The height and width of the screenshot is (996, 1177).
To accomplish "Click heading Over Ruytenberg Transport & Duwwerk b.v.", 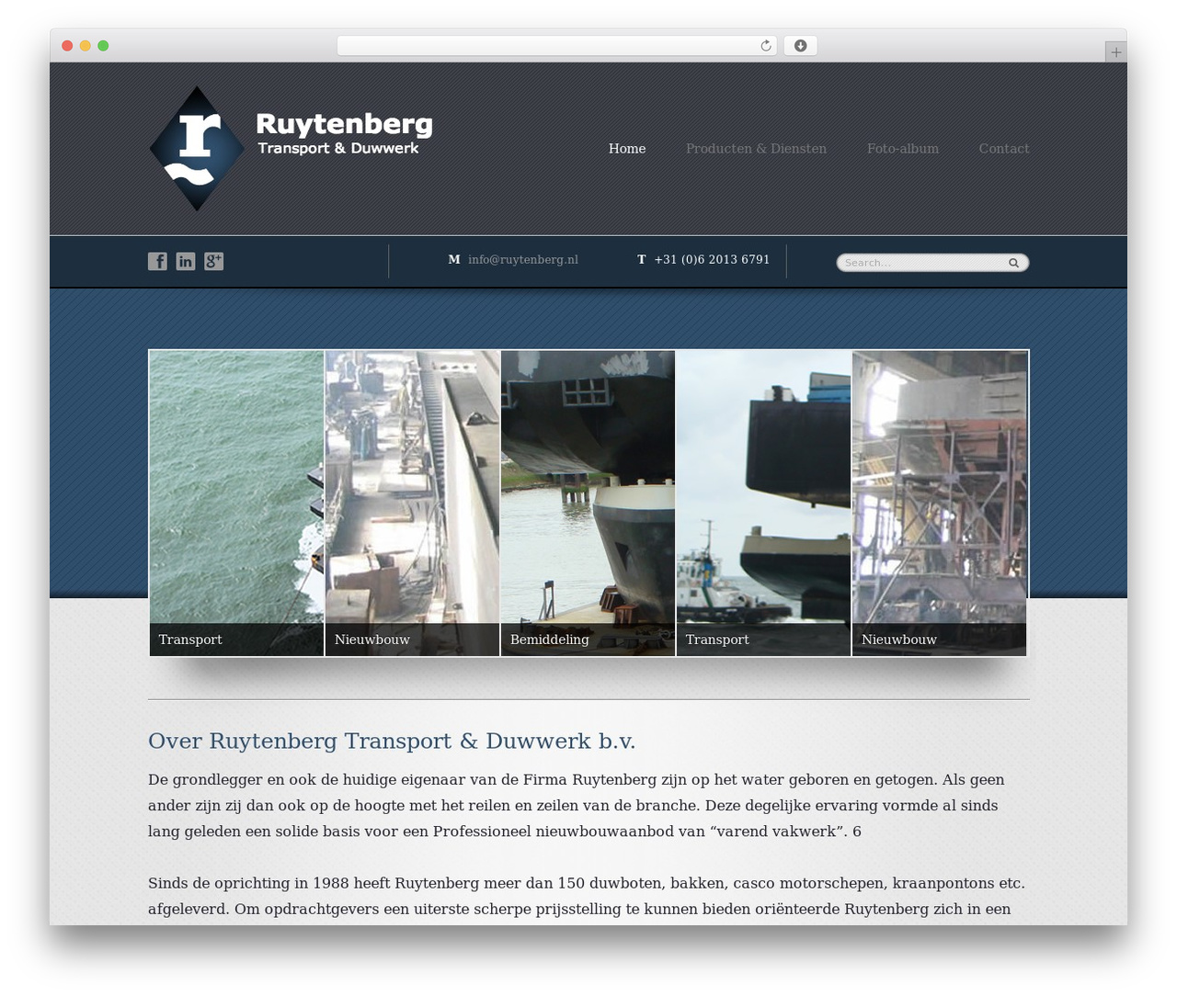I will click(x=392, y=741).
